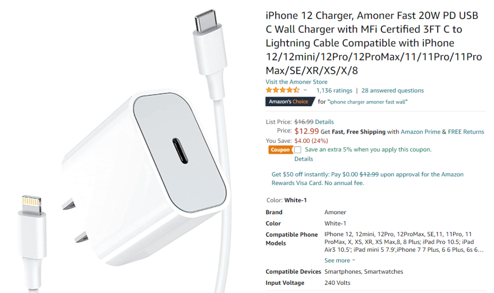494x293 pixels.
Task: Visit the Amoner Store link
Action: [x=296, y=81]
